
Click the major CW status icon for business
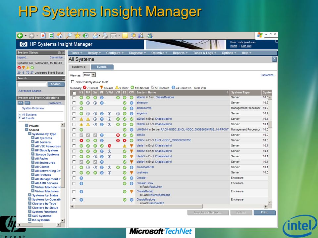point(132,173)
